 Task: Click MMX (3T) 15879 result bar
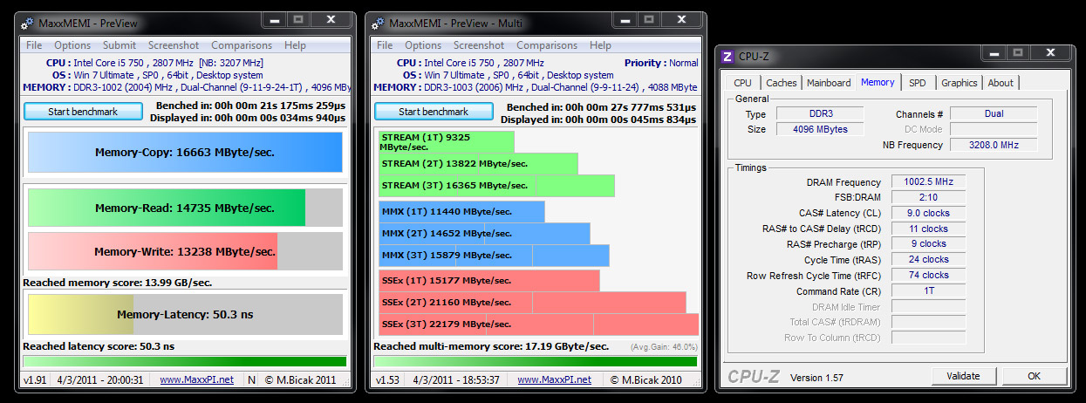(x=494, y=256)
